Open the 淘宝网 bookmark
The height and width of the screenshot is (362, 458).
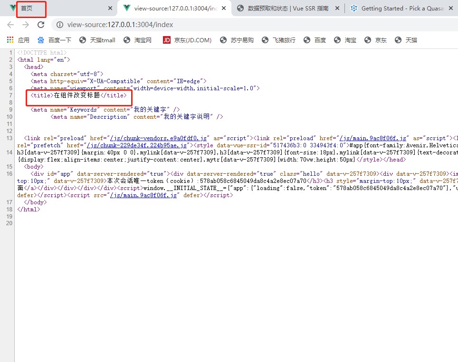138,40
